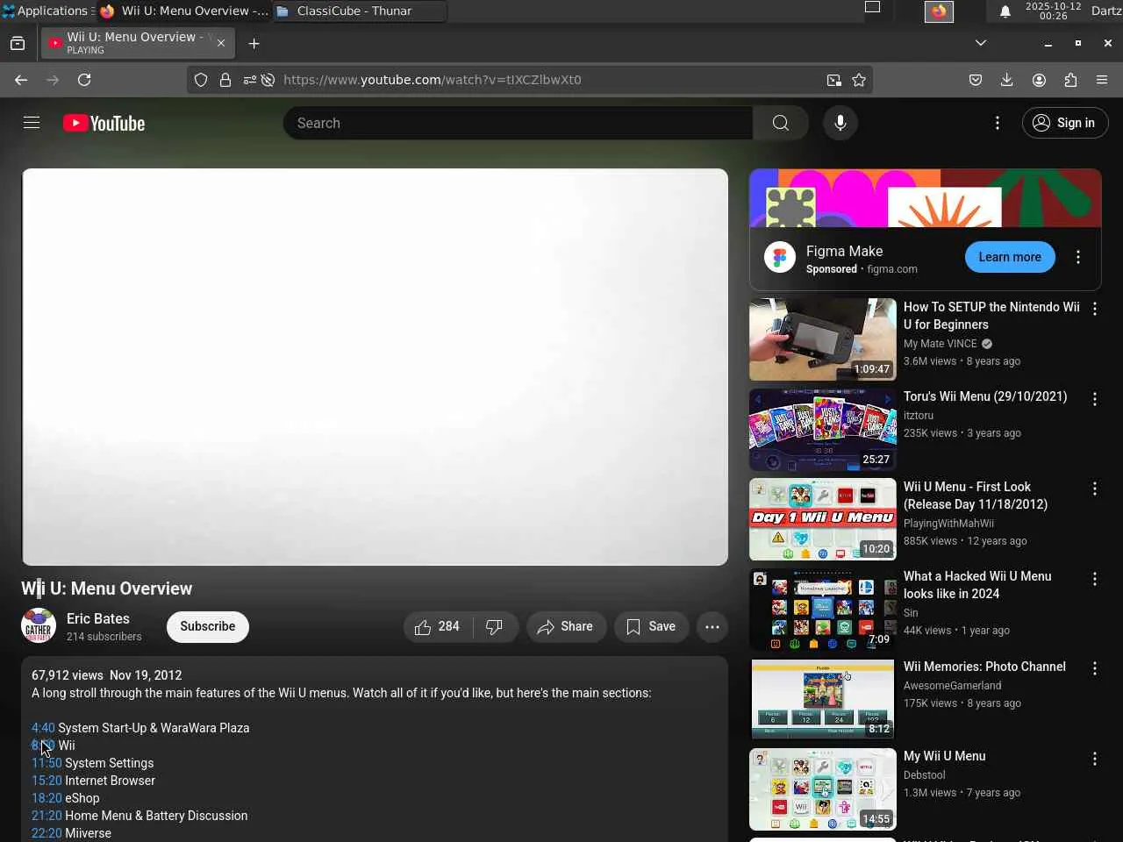Like the video with 284 likes
Screen dimensions: 1123x842
[x=438, y=626]
